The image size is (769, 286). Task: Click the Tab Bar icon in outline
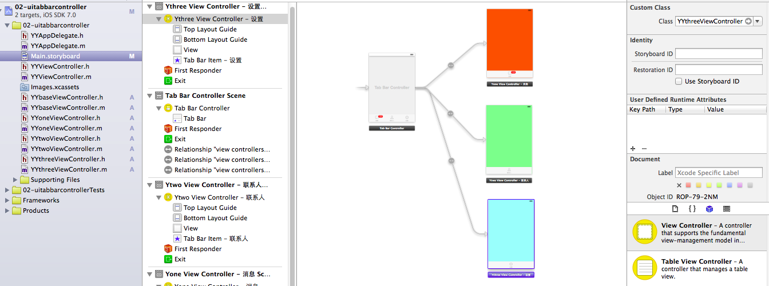coord(177,118)
